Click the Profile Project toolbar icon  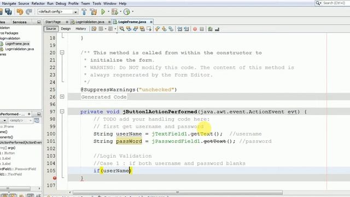[127, 11]
